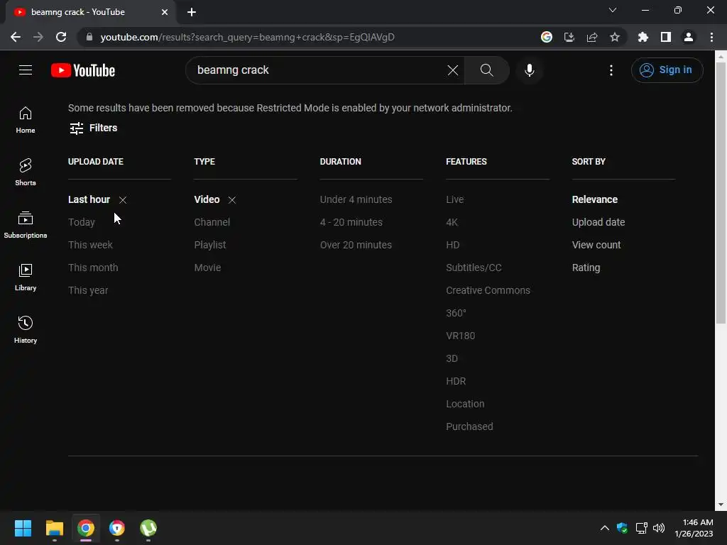This screenshot has width=727, height=545.
Task: Enable the VR180 feature filter
Action: click(x=460, y=336)
